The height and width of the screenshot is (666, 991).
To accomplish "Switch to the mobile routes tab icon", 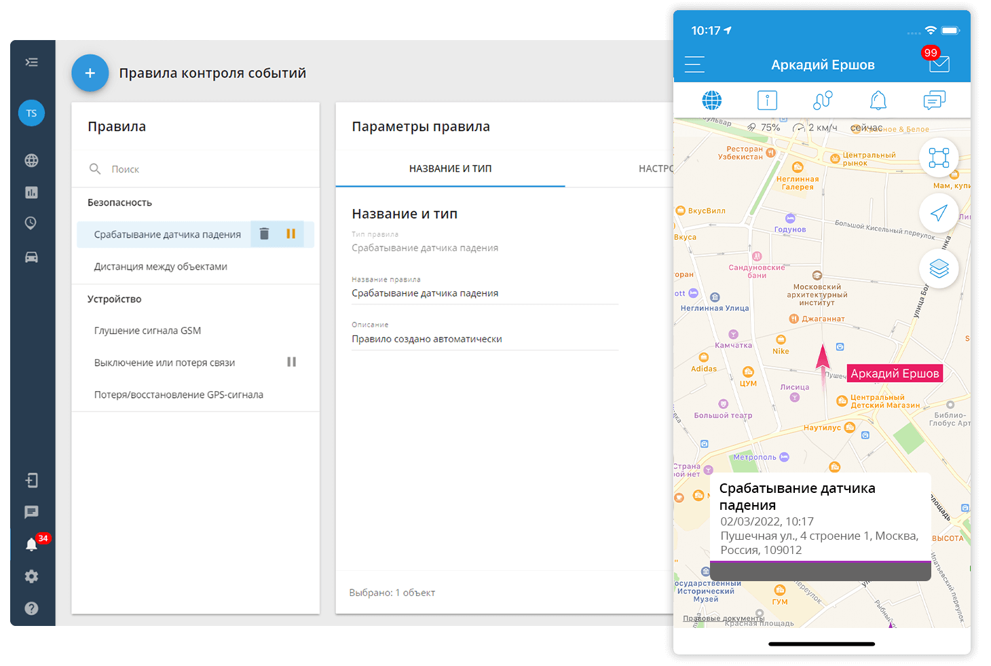I will click(x=822, y=100).
